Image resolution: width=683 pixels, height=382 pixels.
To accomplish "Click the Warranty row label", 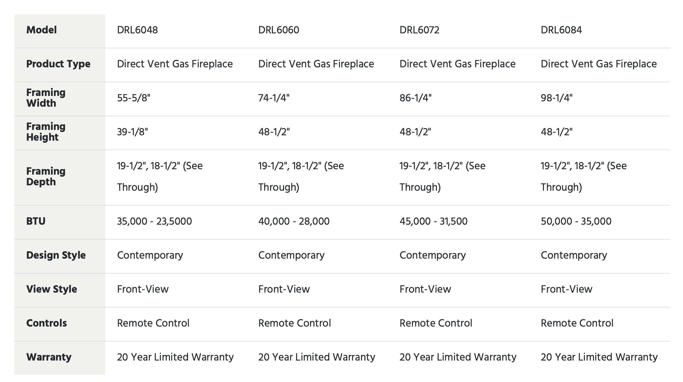I will click(x=49, y=357).
